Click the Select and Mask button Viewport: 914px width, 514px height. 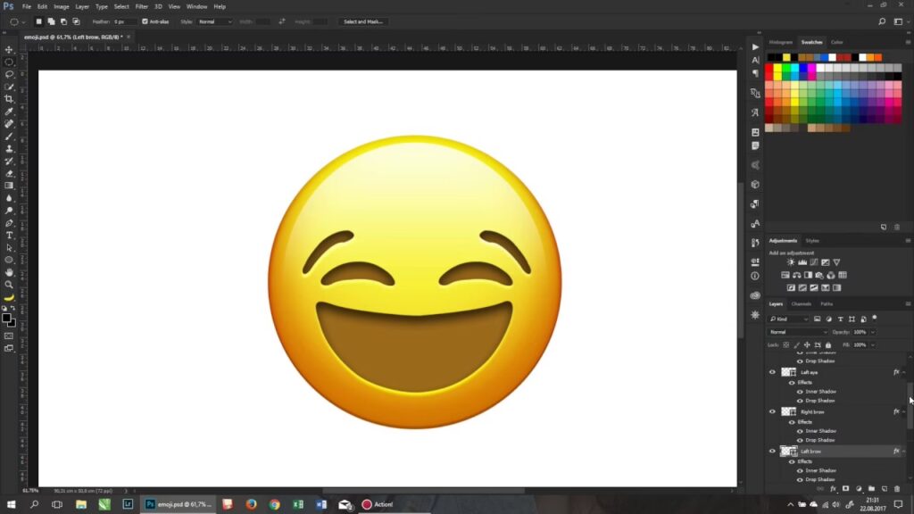(x=363, y=21)
